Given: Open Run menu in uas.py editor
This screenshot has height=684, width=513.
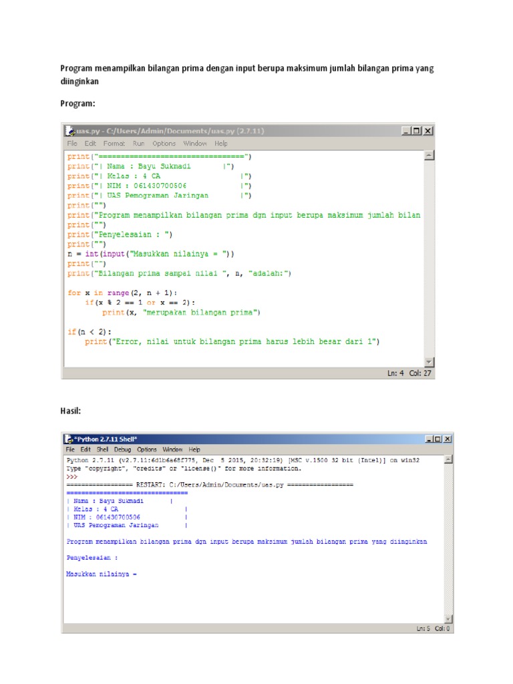Looking at the screenshot, I should click(x=138, y=143).
